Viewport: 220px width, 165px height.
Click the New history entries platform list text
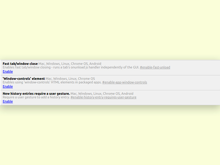click(102, 93)
